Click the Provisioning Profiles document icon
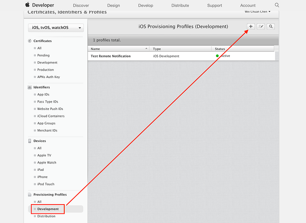Viewport: 306px width, 223px height. point(30,195)
